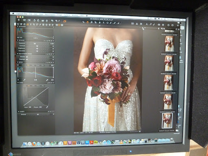Click the crossed tools customize icon

click(x=178, y=26)
